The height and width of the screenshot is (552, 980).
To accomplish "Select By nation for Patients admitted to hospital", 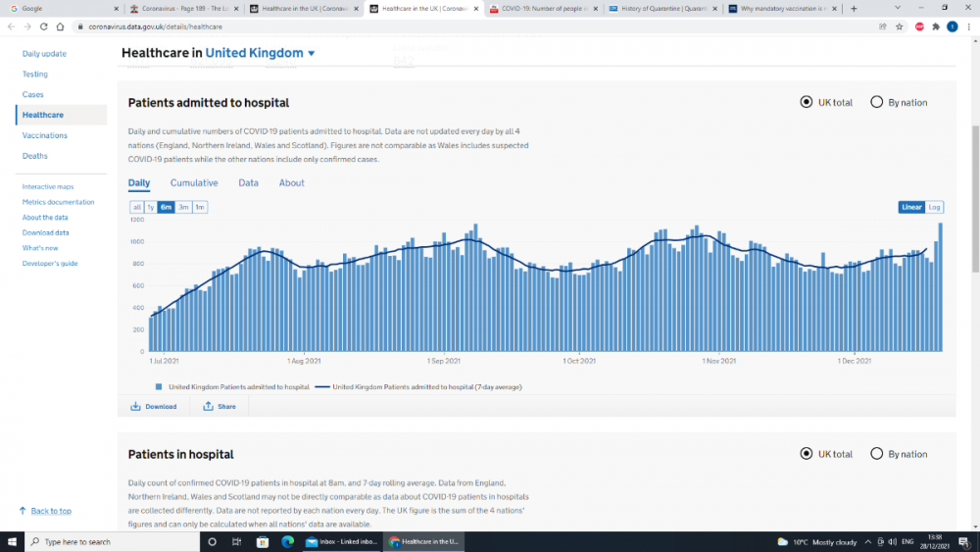I will [x=877, y=102].
